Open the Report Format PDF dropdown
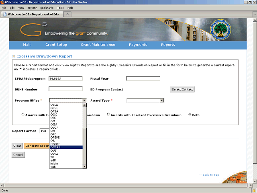Viewport: 257px width, 193px height. pyautogui.click(x=45, y=131)
